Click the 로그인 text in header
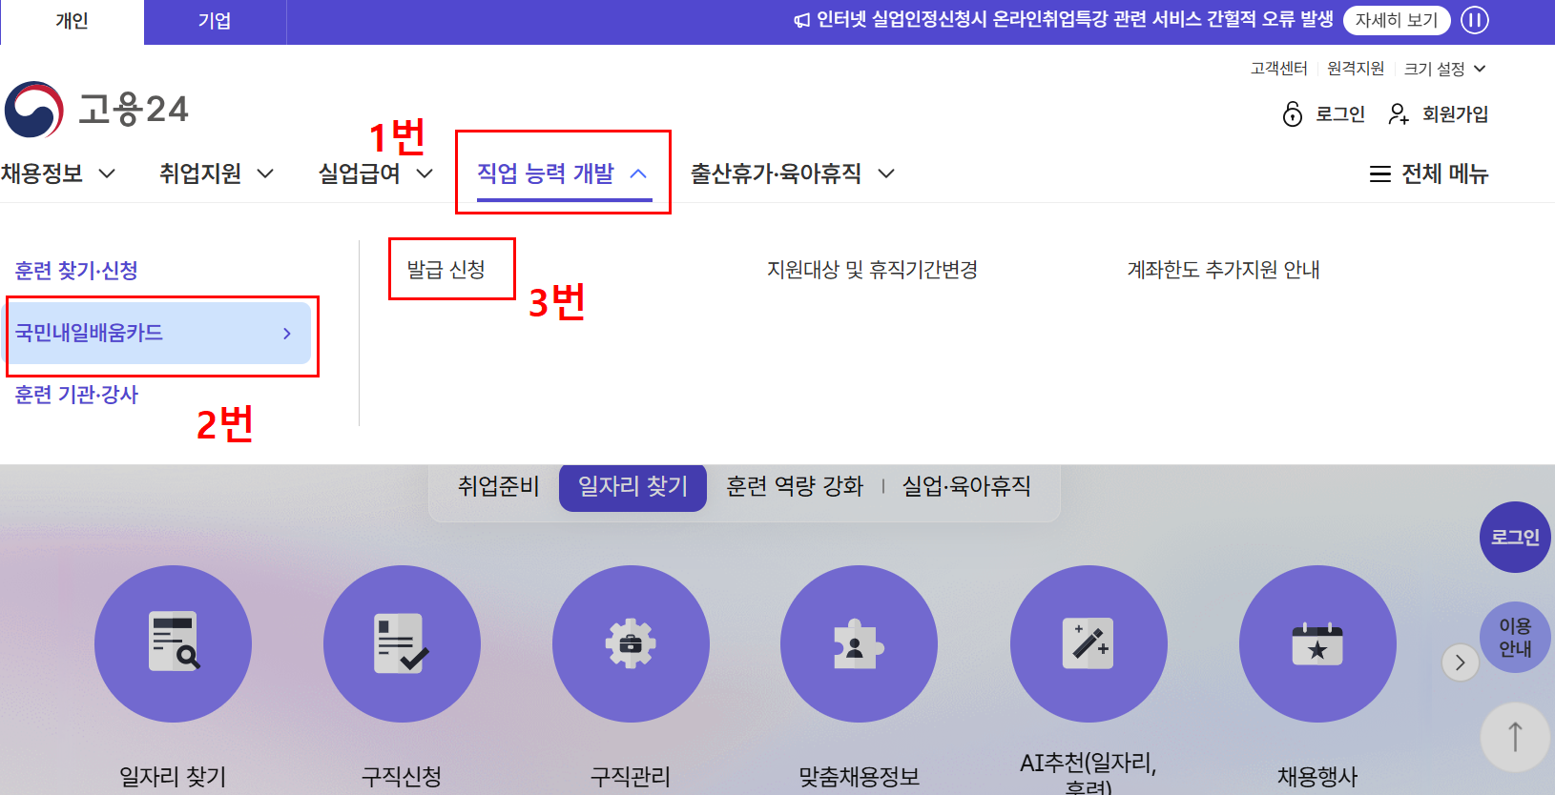1555x795 pixels. coord(1340,114)
